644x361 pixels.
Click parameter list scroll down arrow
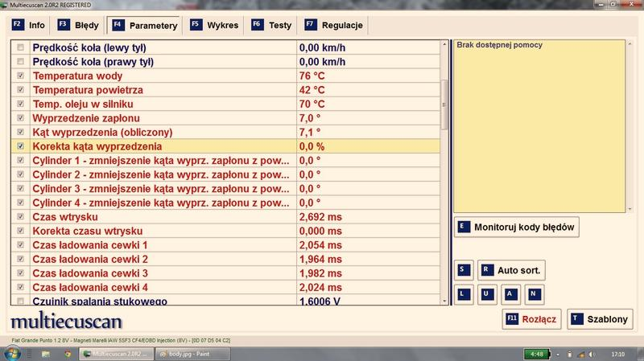click(x=444, y=302)
